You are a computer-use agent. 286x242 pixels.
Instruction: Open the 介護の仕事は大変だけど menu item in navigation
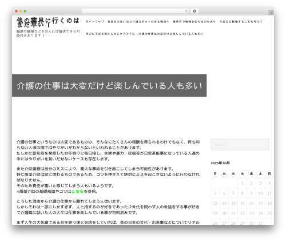[x=171, y=34]
